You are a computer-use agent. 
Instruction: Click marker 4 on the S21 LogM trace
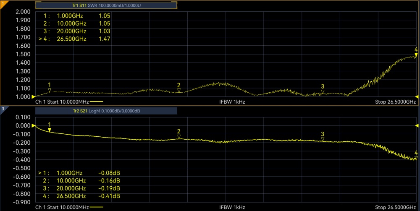(x=416, y=158)
